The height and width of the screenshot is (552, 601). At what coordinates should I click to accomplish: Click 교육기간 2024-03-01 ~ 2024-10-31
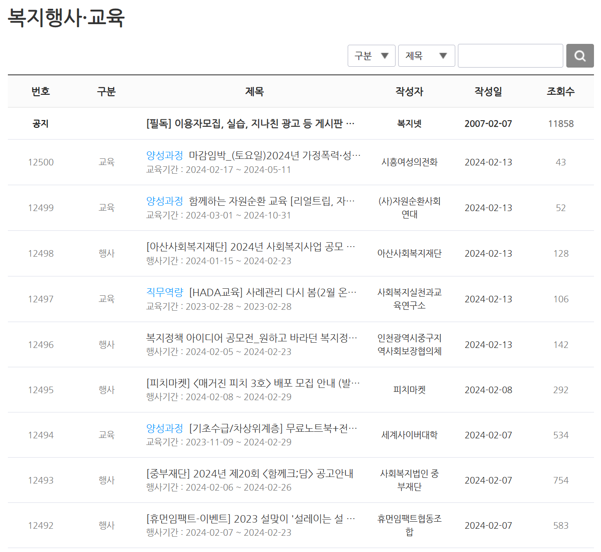[x=219, y=215]
